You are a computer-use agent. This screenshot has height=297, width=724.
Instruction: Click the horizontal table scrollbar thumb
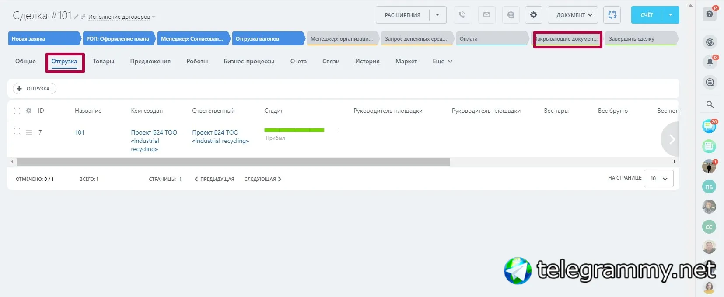(x=233, y=162)
